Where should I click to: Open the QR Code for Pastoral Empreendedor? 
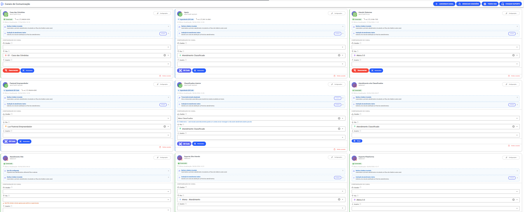[x=10, y=141]
